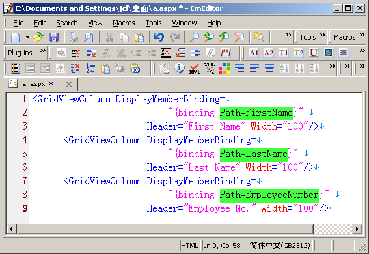
Task: Validate XML with the red checkmark icon
Action: pos(195,68)
